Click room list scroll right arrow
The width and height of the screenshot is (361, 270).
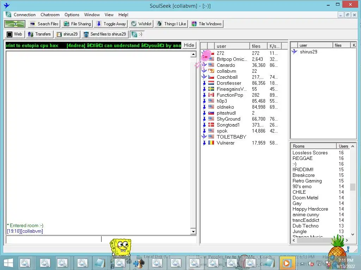tap(347, 240)
